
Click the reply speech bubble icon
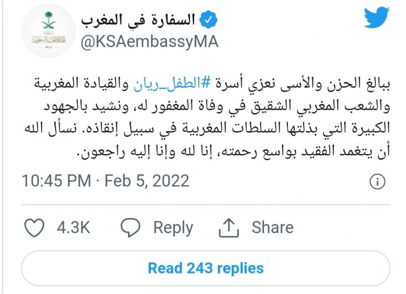pyautogui.click(x=130, y=227)
